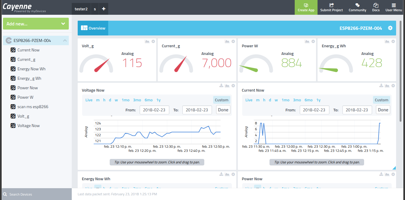Image resolution: width=405 pixels, height=200 pixels.
Task: Click Done in the Voltage Now widget
Action: [x=223, y=110]
